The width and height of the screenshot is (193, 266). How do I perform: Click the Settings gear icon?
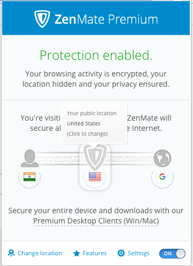[x=121, y=253]
